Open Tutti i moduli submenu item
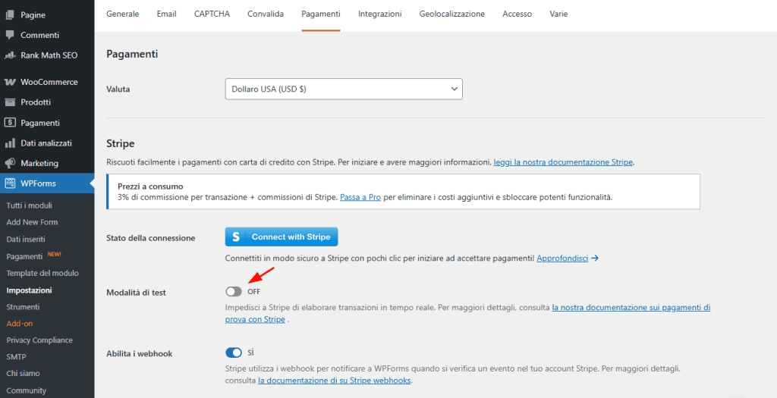 (x=30, y=205)
